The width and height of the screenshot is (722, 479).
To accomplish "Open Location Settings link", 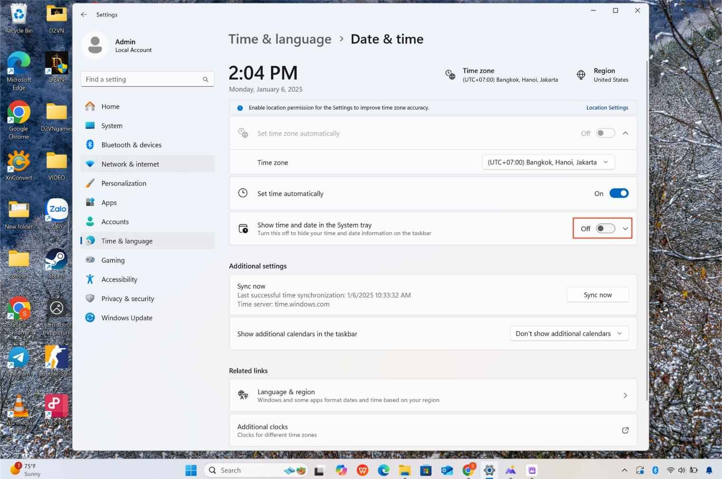I will pyautogui.click(x=607, y=107).
